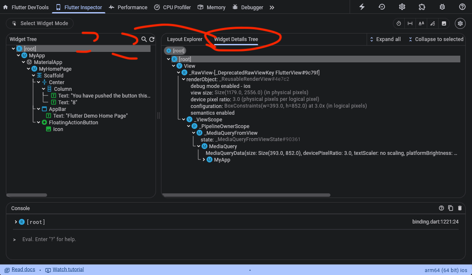Collapse View node in details tree
The width and height of the screenshot is (472, 275).
click(174, 66)
